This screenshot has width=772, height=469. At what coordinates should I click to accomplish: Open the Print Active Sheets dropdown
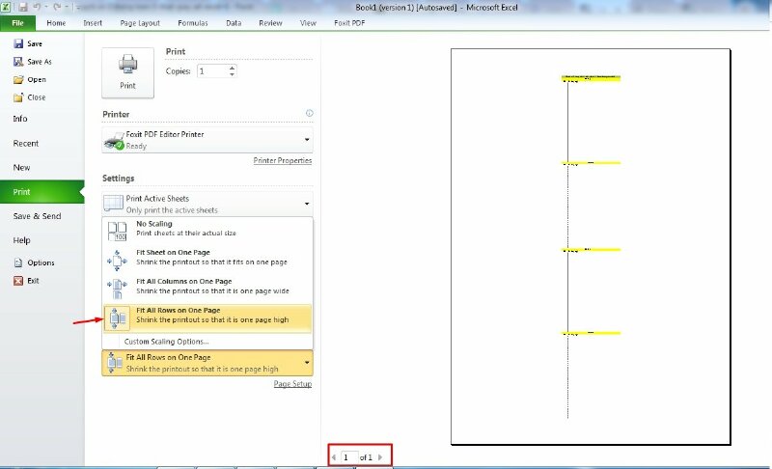click(x=207, y=204)
